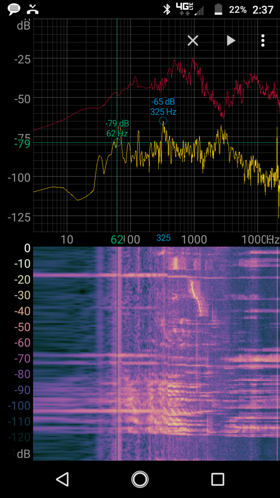This screenshot has width=280, height=498.
Task: Open the recent apps square button
Action: coord(217,479)
